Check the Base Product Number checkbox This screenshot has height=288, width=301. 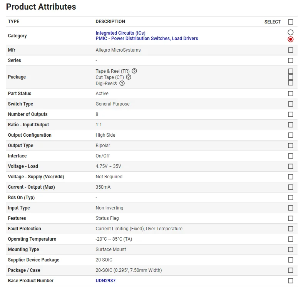pos(291,281)
